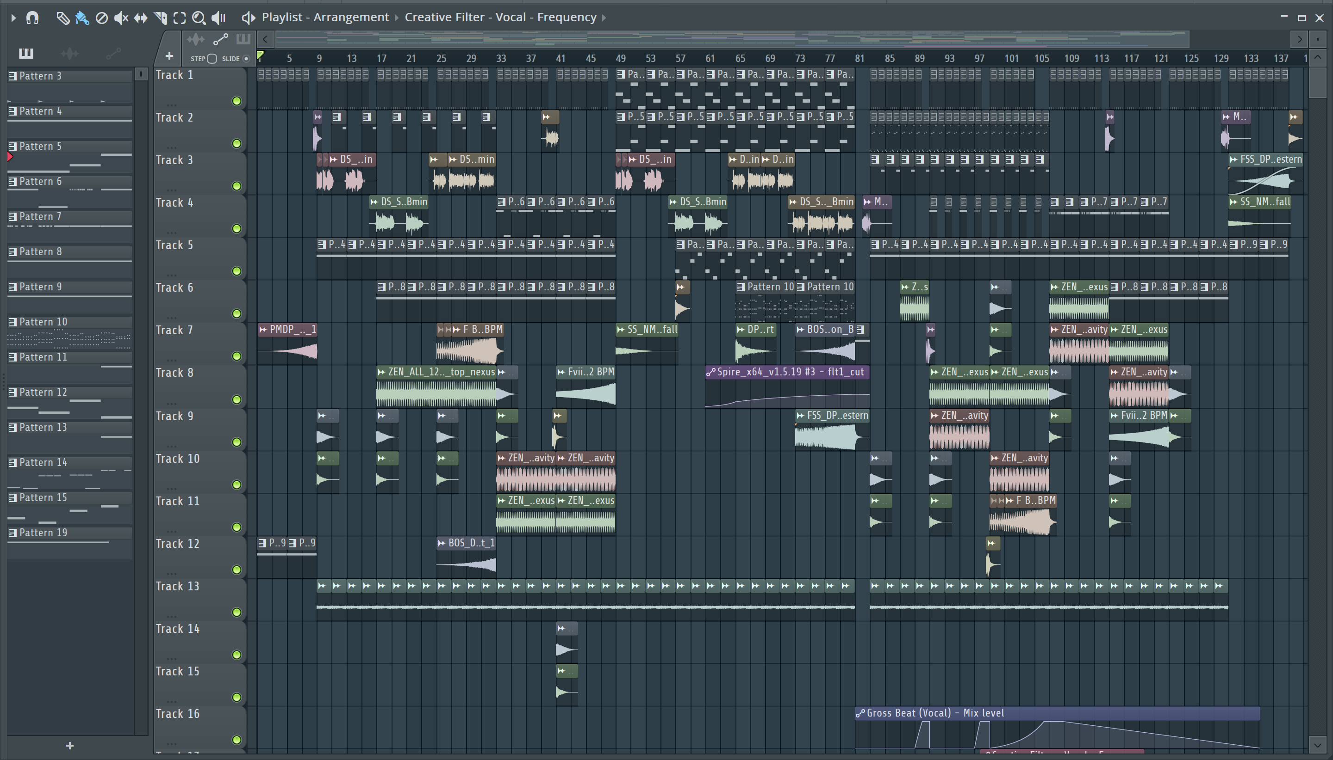This screenshot has width=1333, height=760.
Task: Click the Playlist - Arrangement title
Action: pos(325,17)
